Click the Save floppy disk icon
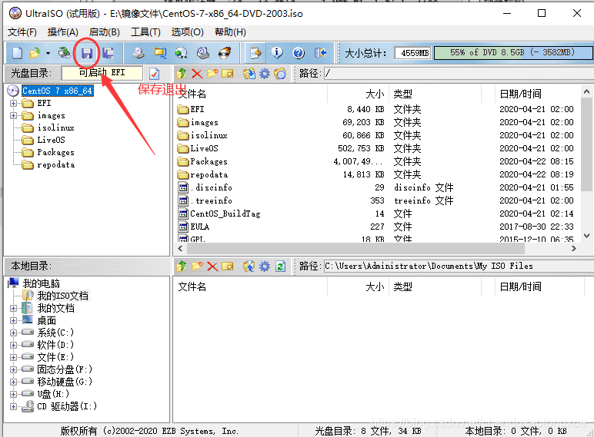Viewport: 594px width, 437px height. [x=87, y=53]
